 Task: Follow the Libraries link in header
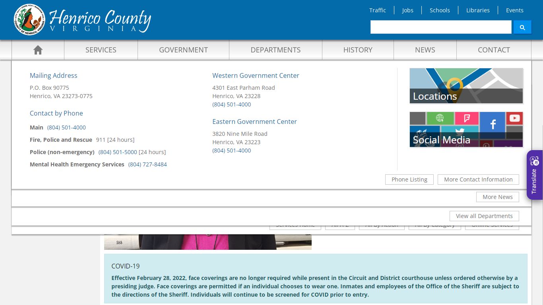coord(478,10)
